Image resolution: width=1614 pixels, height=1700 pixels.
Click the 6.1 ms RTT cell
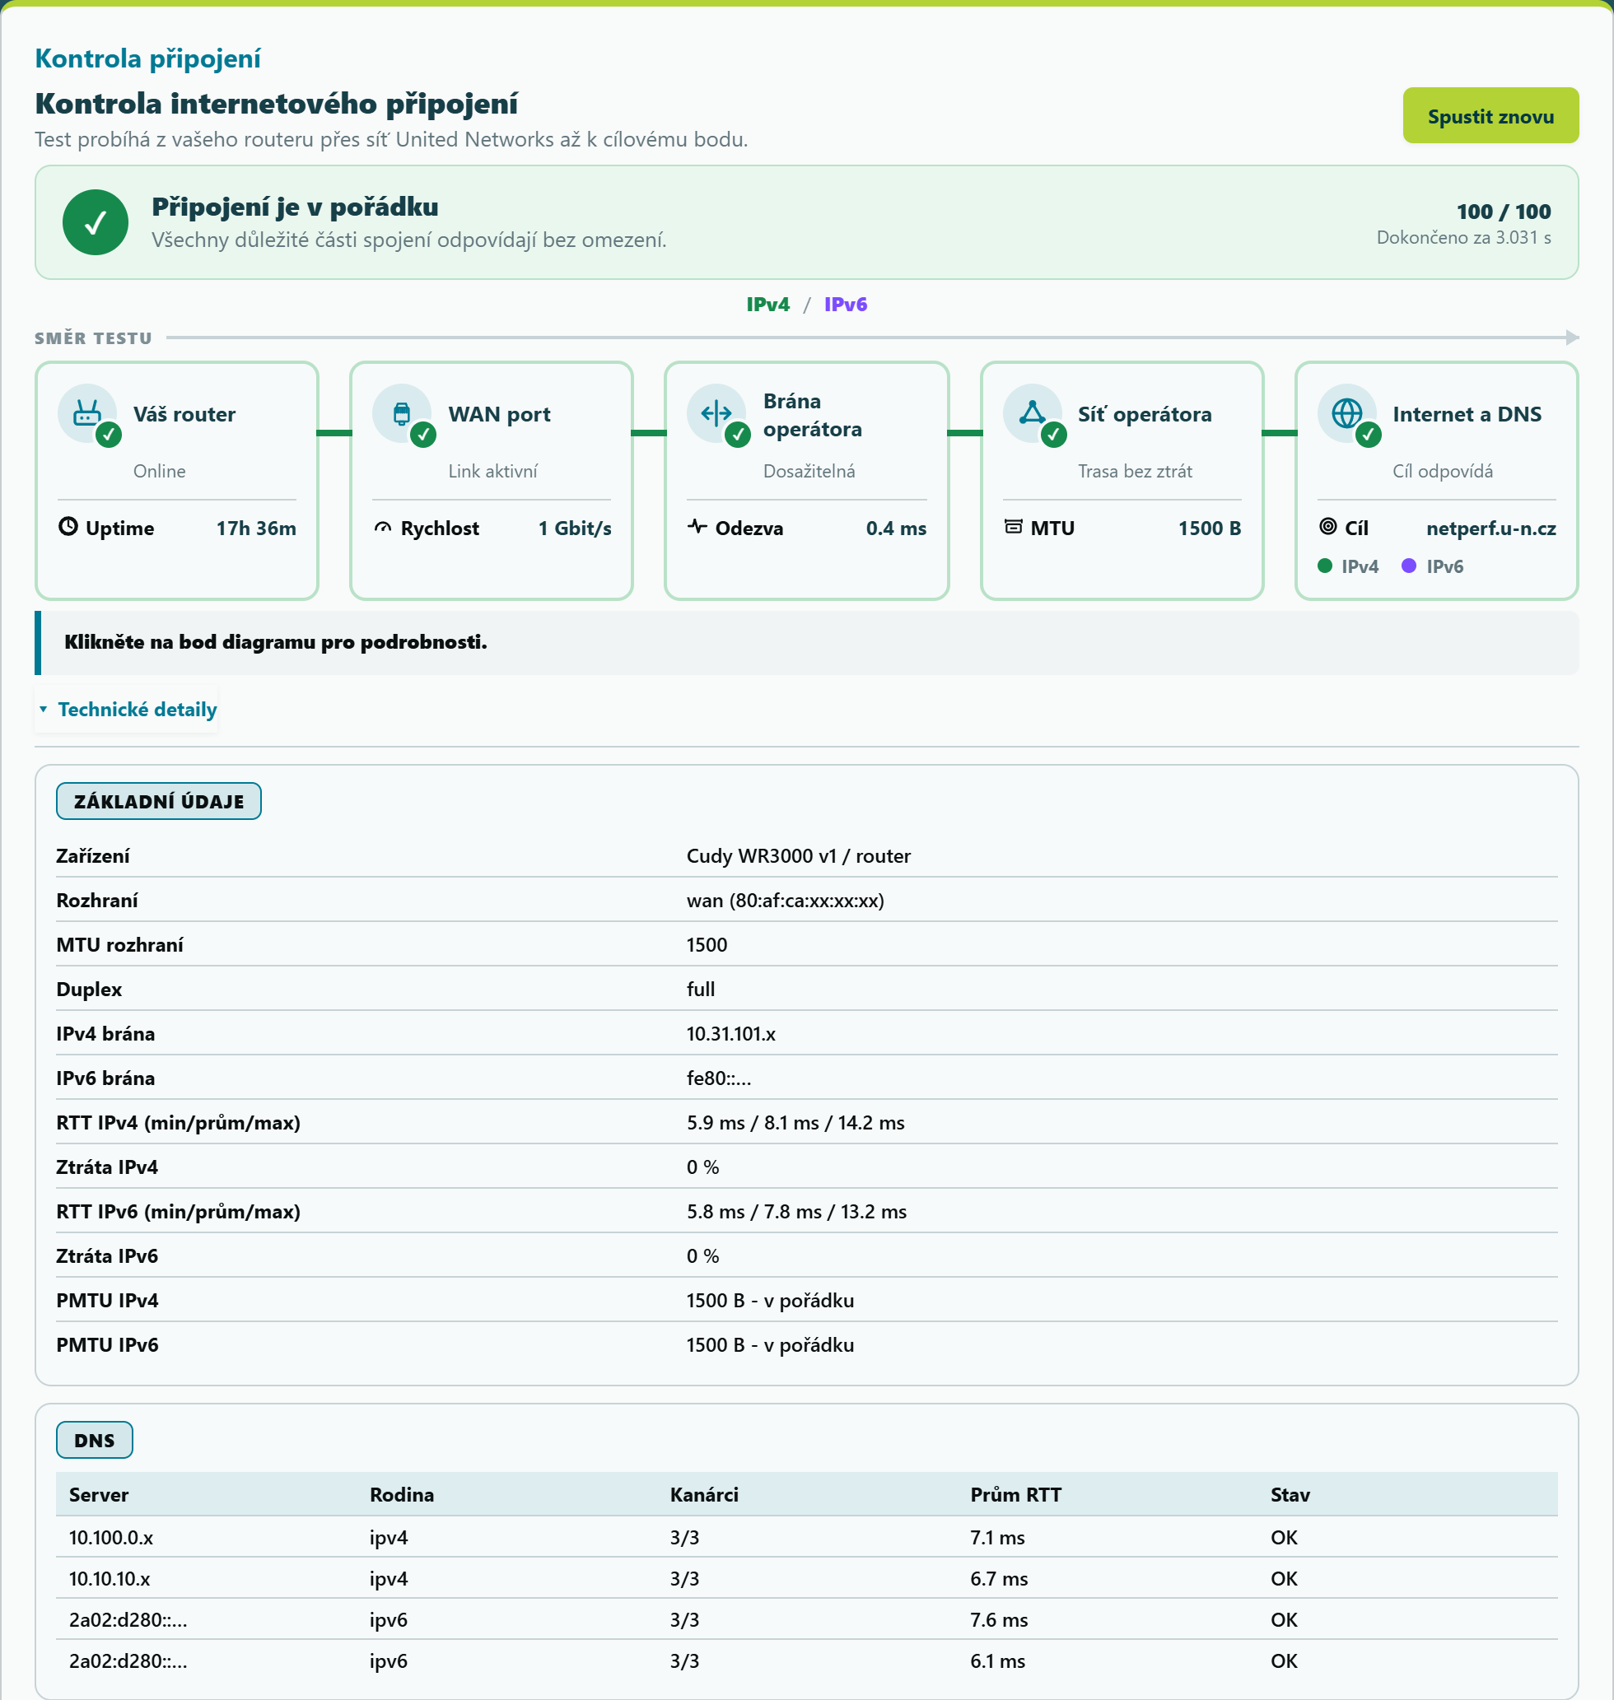pos(997,1661)
